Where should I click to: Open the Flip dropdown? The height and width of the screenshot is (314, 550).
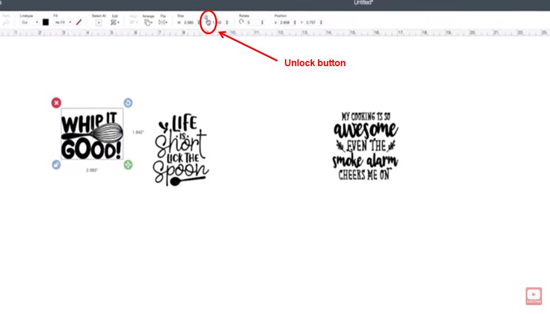coord(163,22)
